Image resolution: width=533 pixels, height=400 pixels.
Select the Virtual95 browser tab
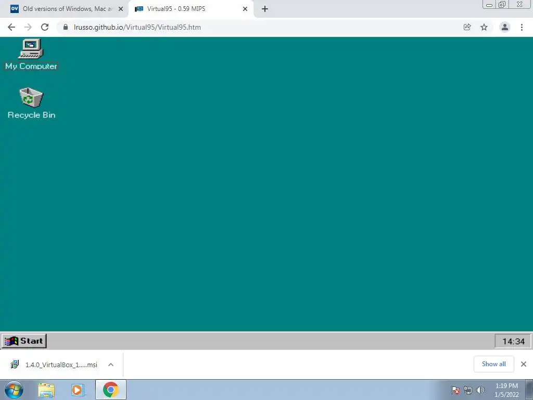pos(191,9)
